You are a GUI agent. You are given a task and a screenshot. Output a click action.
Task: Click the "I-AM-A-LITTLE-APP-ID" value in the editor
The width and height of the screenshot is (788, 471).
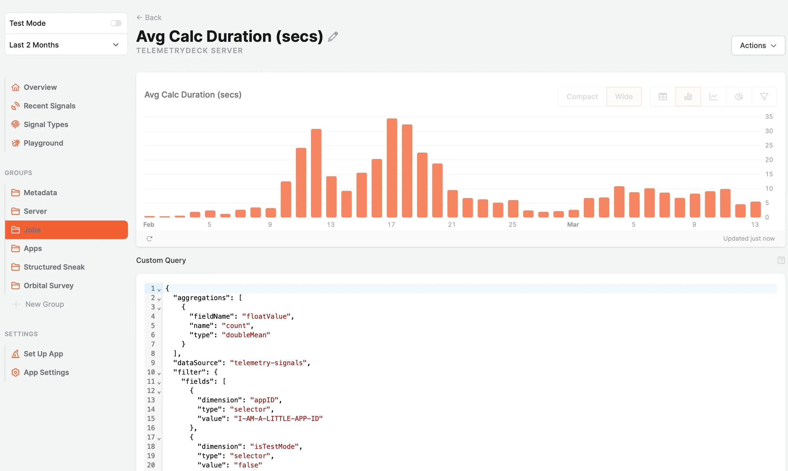pos(278,419)
